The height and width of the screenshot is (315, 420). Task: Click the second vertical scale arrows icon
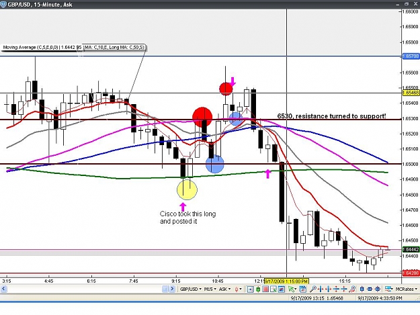tap(344, 289)
